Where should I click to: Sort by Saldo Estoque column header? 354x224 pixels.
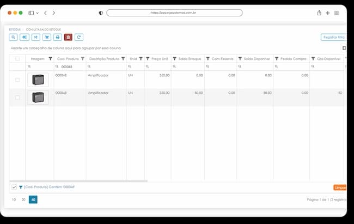[x=190, y=59]
